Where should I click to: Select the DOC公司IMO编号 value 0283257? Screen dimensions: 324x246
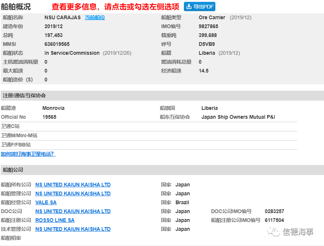[x=274, y=211]
